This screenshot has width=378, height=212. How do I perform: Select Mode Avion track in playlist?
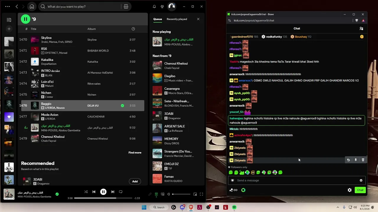coord(81,117)
